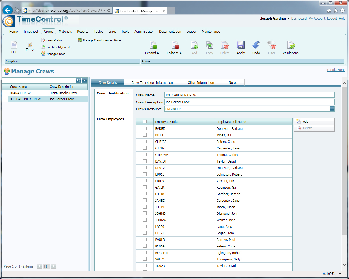Select Manage Crews in navigation

pos(53,54)
